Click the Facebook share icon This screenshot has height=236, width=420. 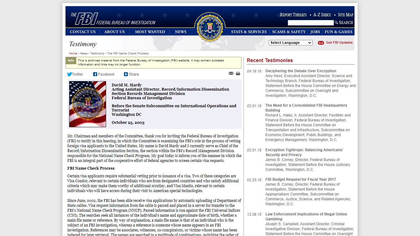tap(95, 74)
